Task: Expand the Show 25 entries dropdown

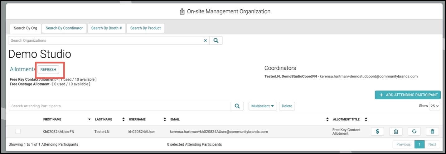Action: tap(434, 106)
